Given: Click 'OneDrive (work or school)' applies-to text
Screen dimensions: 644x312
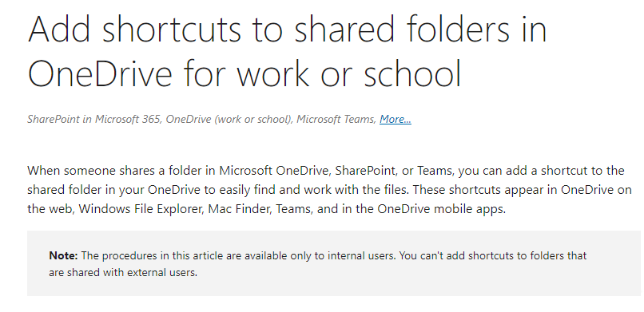Looking at the screenshot, I should (229, 120).
